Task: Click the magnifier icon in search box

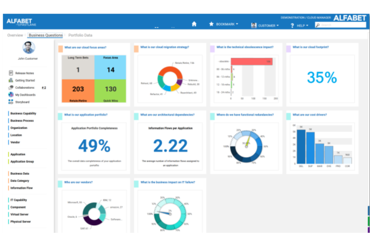Action: [318, 25]
